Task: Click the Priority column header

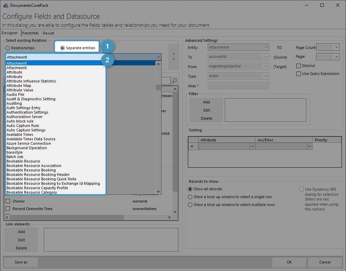Action: point(327,140)
